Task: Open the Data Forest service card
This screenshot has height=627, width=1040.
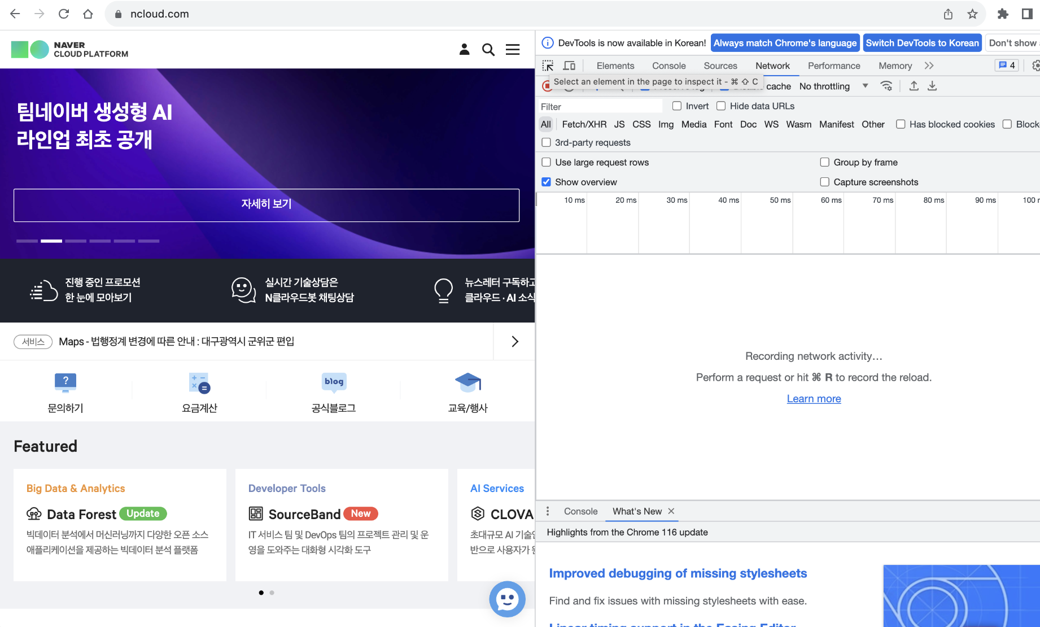Action: point(120,525)
